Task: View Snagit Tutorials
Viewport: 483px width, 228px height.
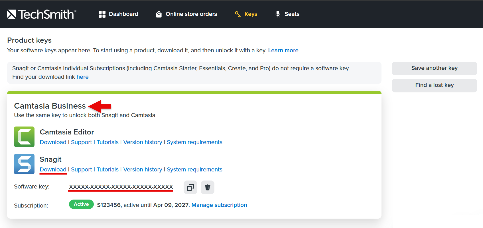Action: [x=107, y=169]
